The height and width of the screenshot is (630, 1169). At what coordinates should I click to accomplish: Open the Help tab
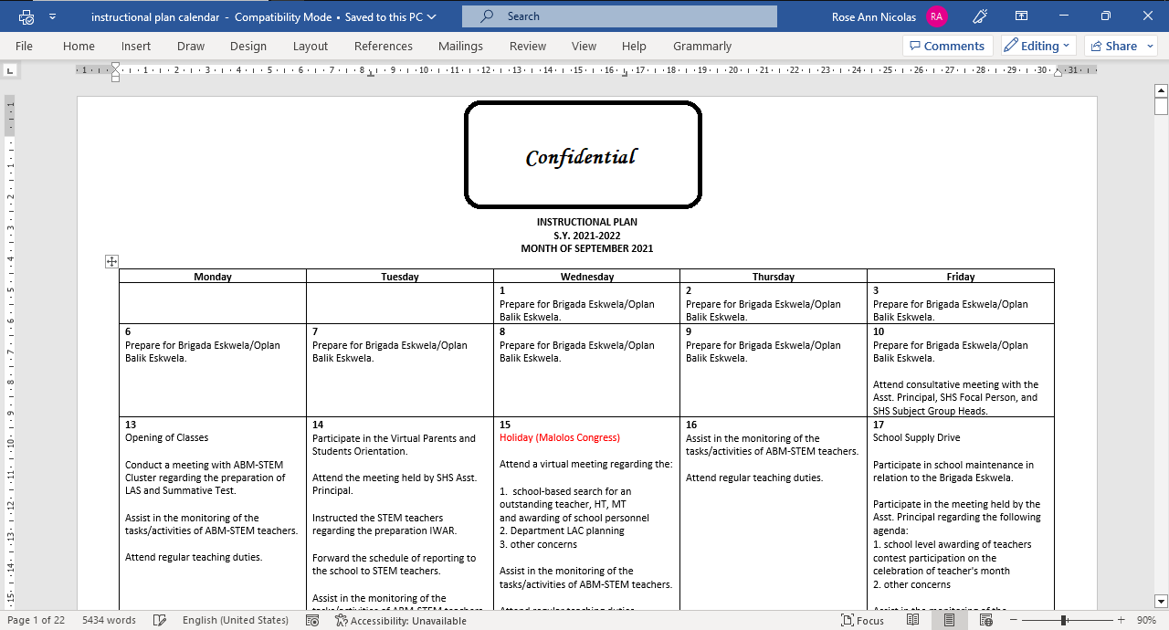click(634, 46)
